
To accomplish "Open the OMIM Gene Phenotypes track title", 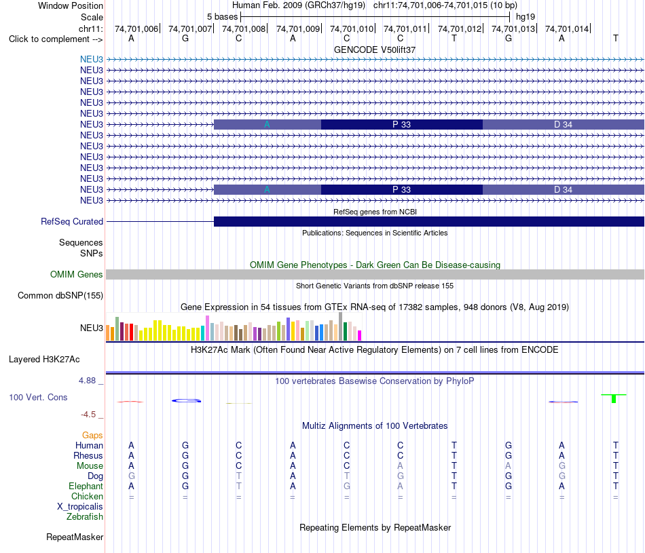I will (375, 265).
